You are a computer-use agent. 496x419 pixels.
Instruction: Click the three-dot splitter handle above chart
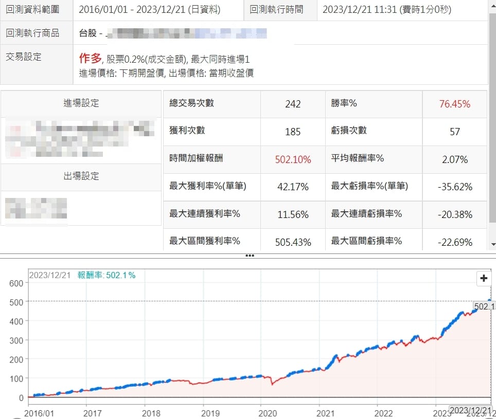tap(250, 256)
